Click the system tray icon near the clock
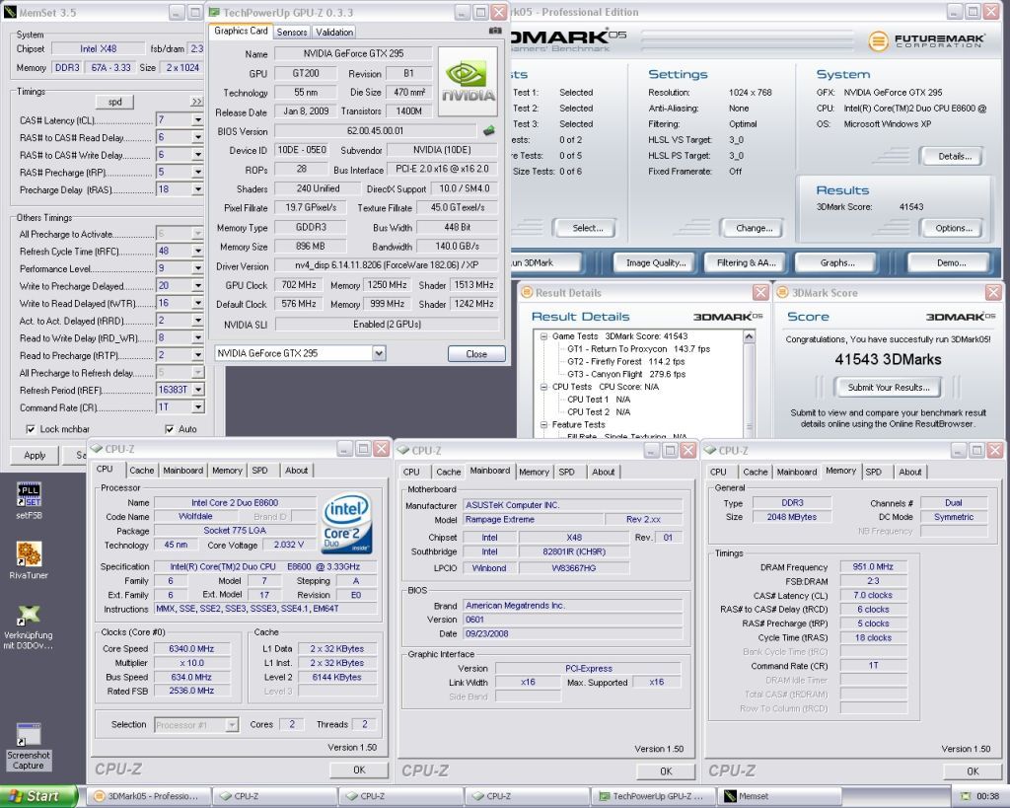Screen dimensions: 1010x808 965,796
